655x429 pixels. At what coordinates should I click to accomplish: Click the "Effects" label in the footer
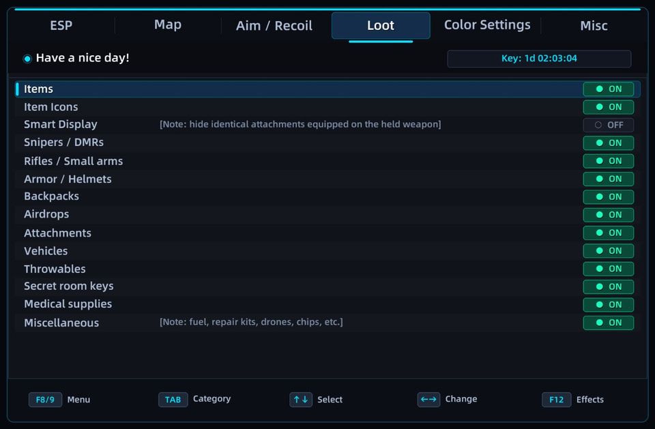pos(589,400)
